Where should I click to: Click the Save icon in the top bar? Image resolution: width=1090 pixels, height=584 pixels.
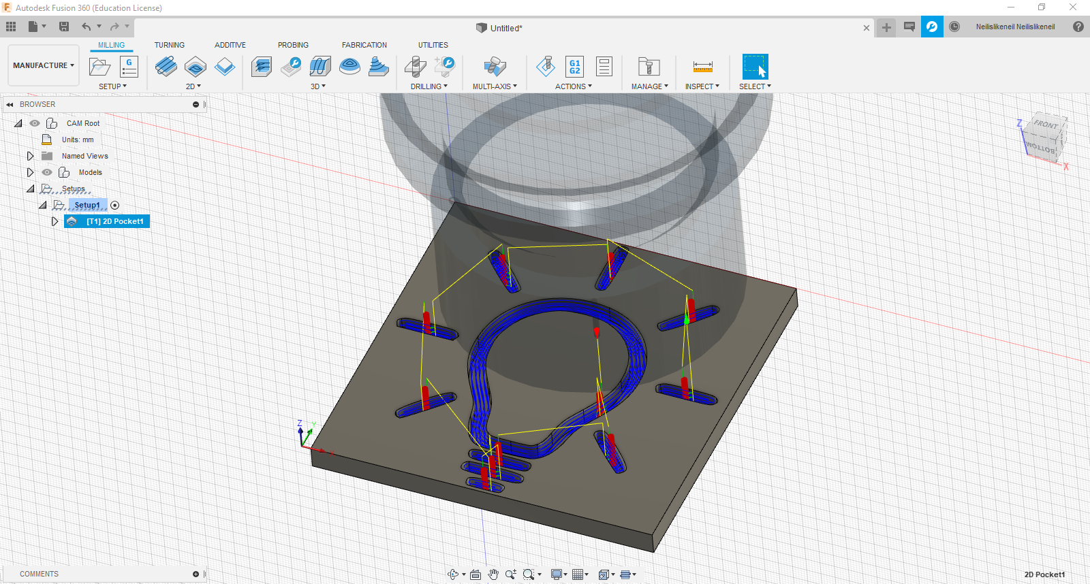click(64, 27)
